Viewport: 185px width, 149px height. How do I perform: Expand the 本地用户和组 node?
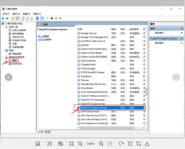6,41
